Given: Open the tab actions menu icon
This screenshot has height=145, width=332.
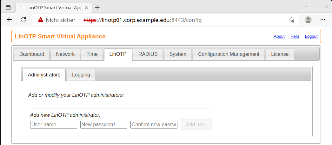Looking at the screenshot, I should coord(8,7).
